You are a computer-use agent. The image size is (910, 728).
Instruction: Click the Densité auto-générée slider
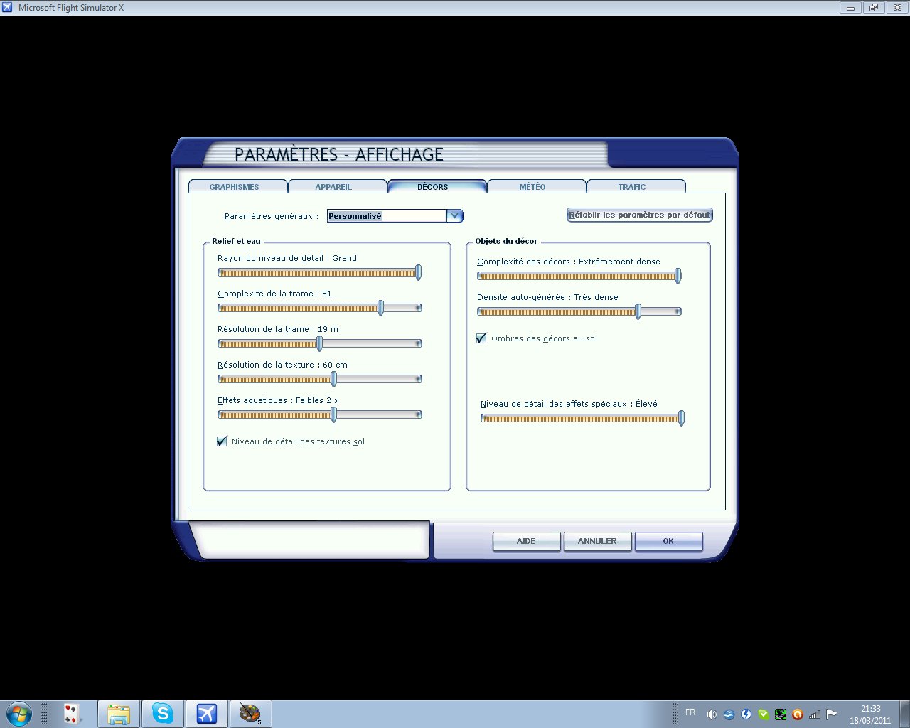tap(579, 311)
